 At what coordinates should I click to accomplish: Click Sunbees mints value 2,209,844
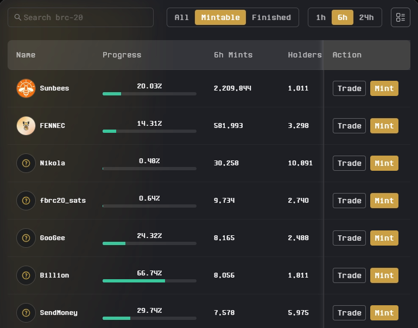tap(232, 88)
